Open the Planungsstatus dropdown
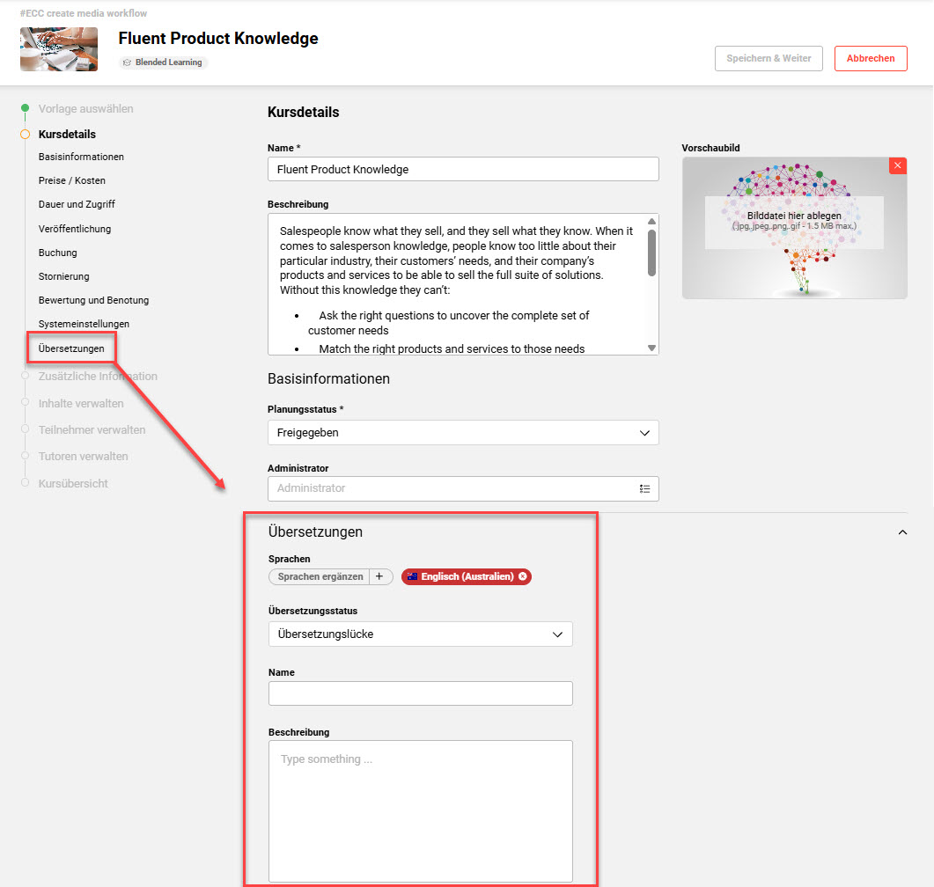This screenshot has width=934, height=887. [x=463, y=433]
